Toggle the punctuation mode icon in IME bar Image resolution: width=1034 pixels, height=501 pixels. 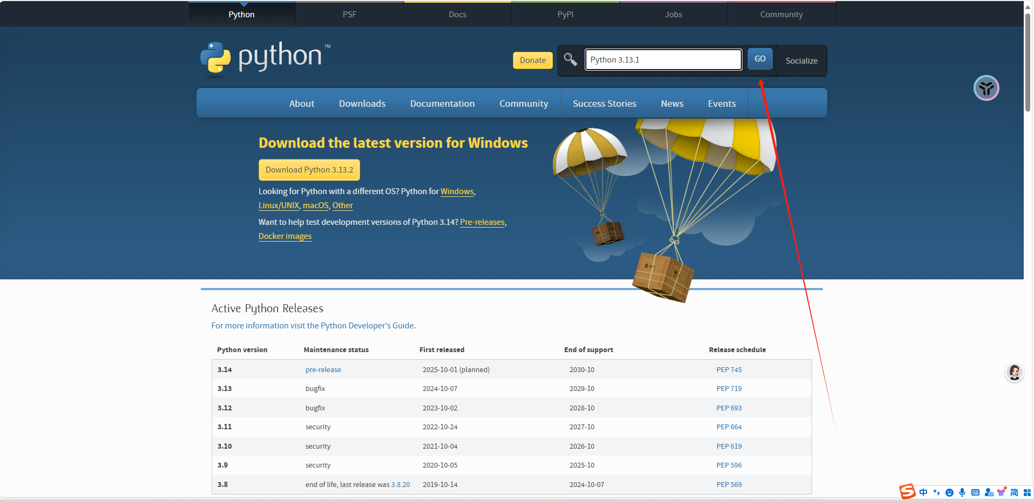point(936,492)
